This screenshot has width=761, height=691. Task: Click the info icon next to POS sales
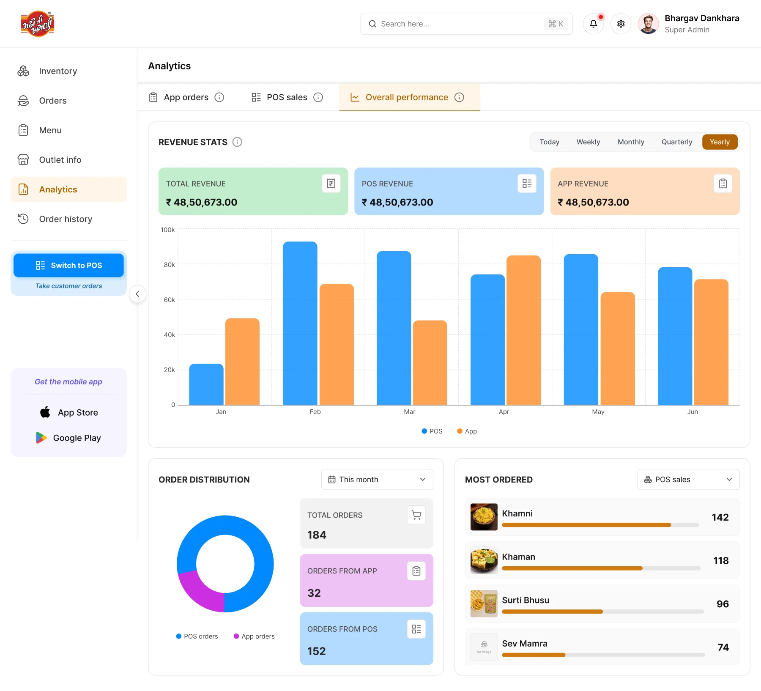pyautogui.click(x=318, y=97)
